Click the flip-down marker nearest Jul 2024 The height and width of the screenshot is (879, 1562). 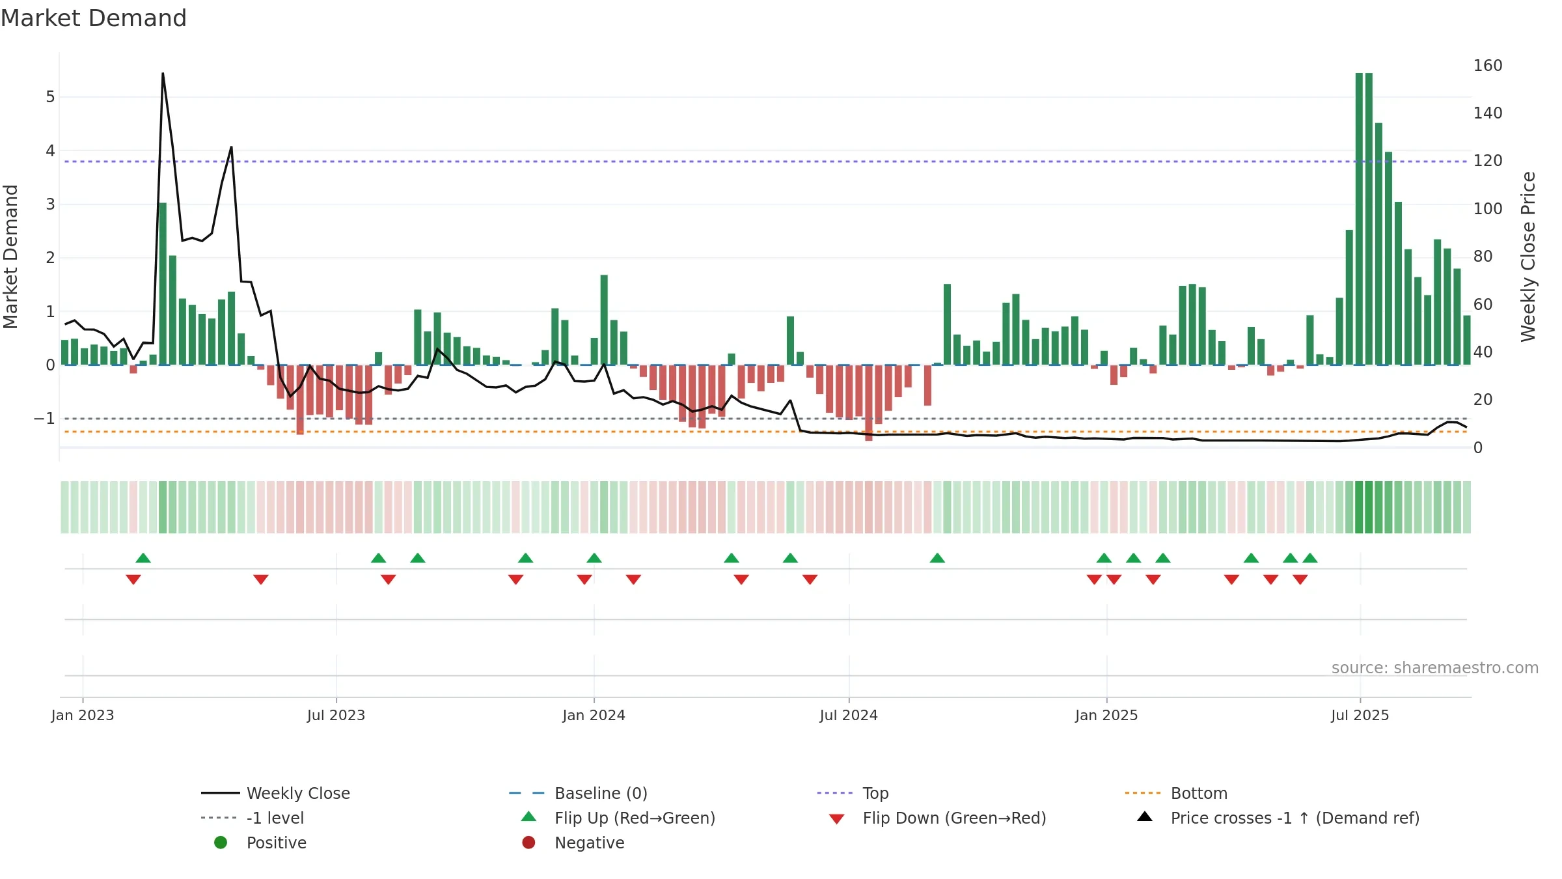pos(810,579)
